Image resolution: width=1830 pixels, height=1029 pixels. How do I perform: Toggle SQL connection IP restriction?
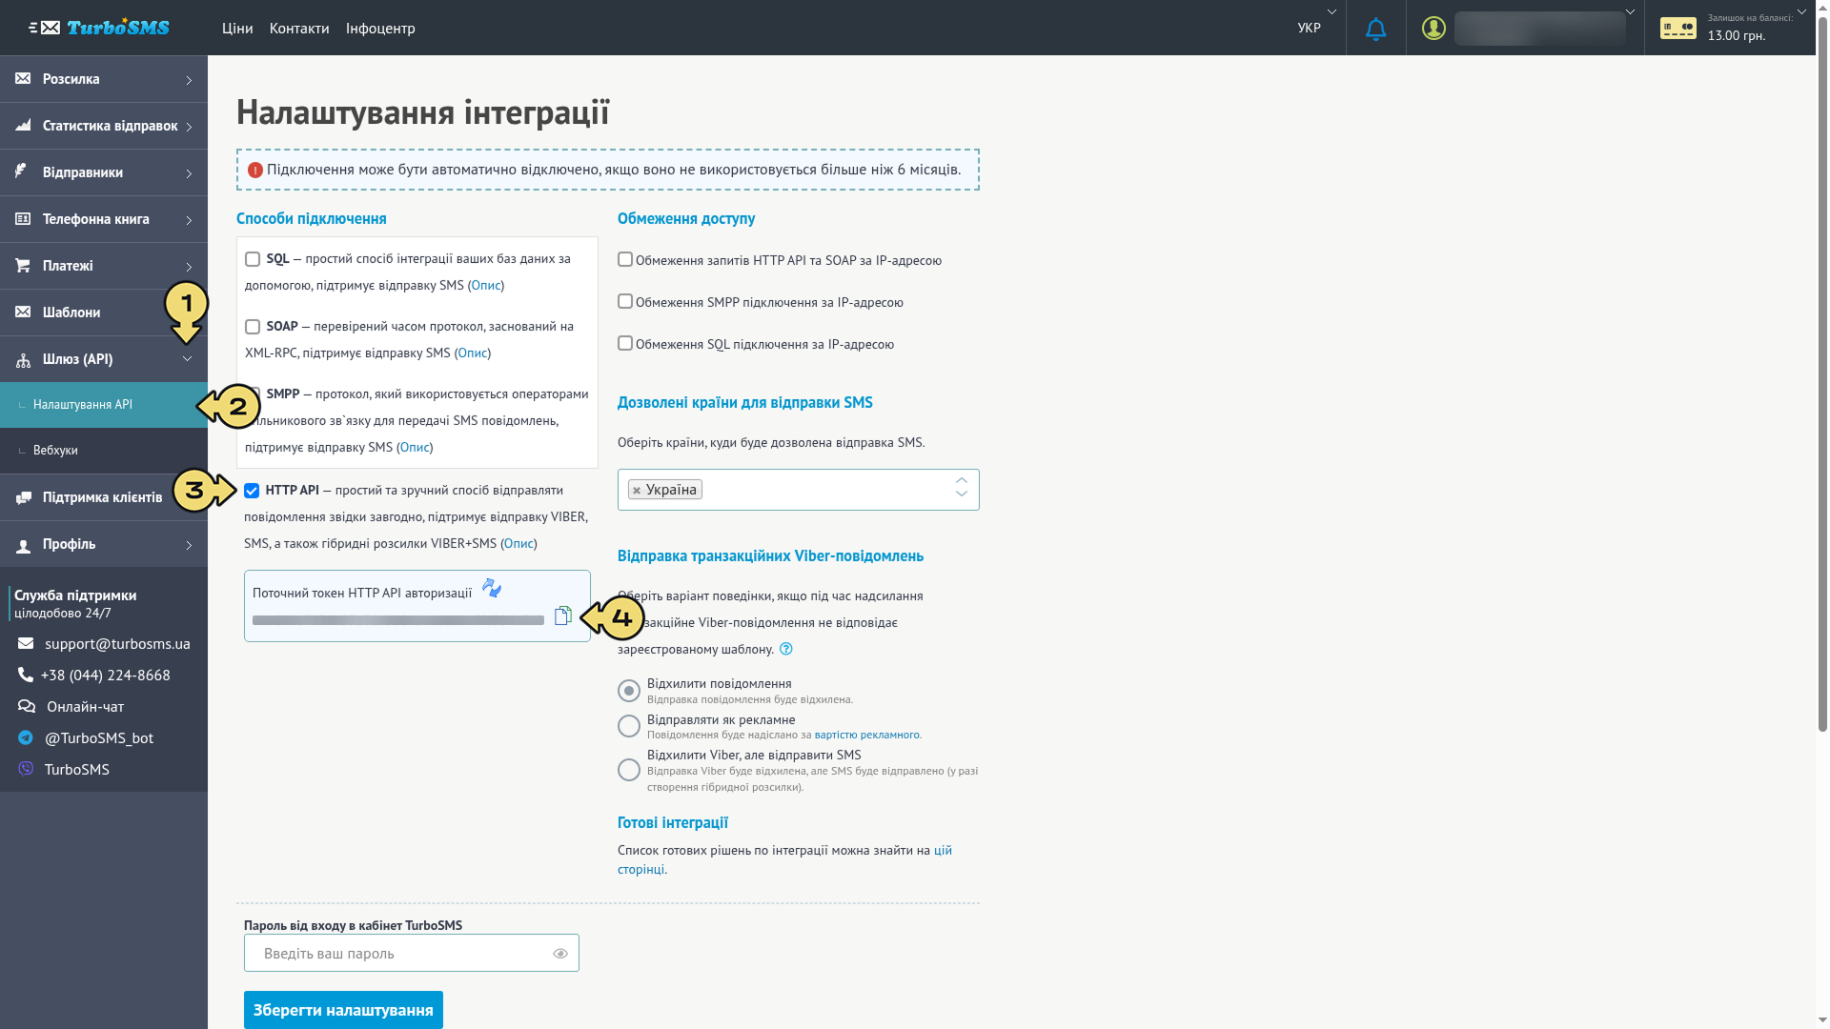(625, 343)
